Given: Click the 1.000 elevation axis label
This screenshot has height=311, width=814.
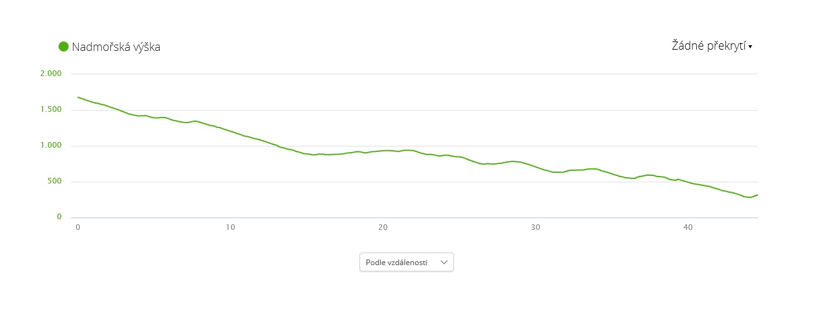Looking at the screenshot, I should [x=51, y=146].
